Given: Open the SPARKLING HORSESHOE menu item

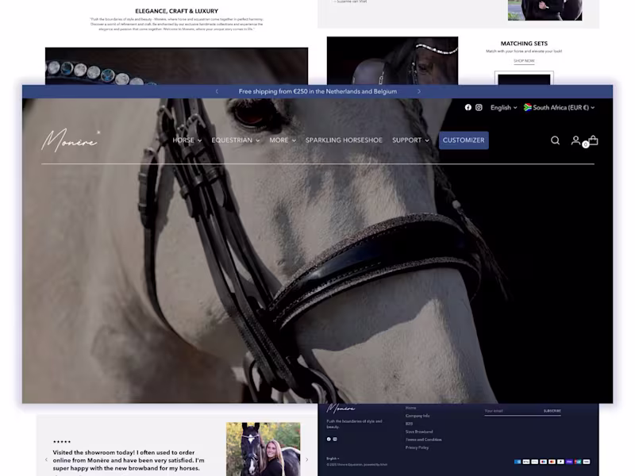Looking at the screenshot, I should point(344,140).
